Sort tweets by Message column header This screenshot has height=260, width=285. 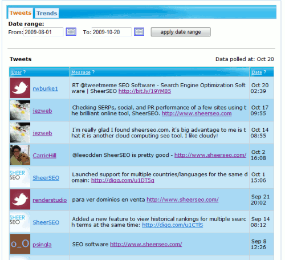pyautogui.click(x=81, y=72)
